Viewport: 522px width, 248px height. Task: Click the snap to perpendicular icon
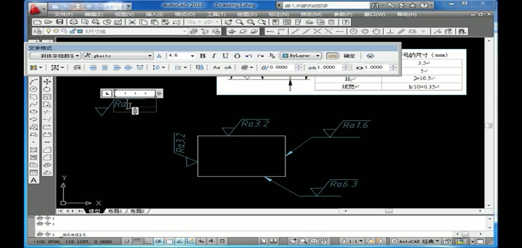(391, 31)
